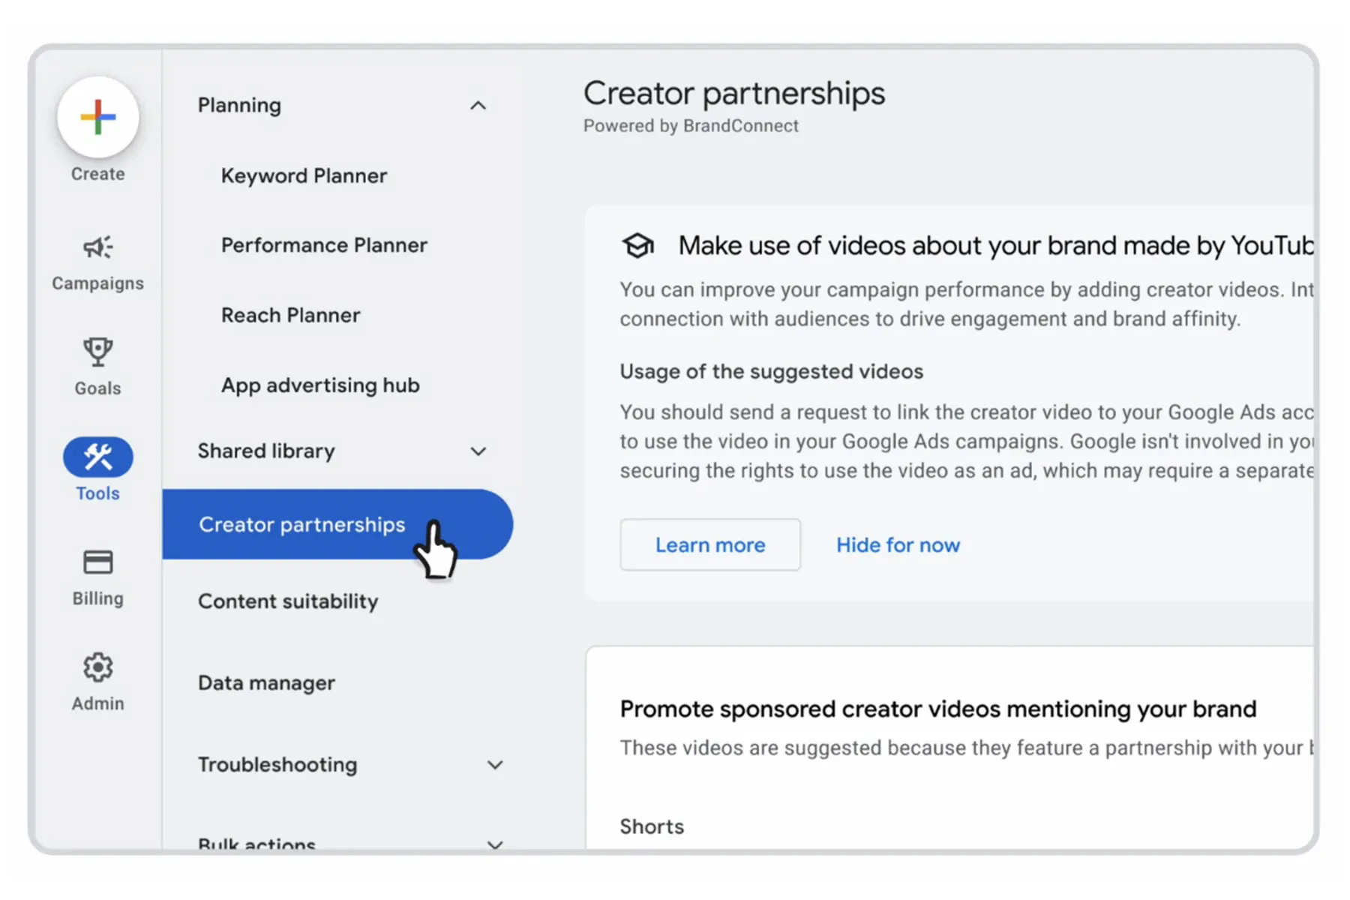Open Content suitability page
1350x900 pixels.
click(x=288, y=601)
